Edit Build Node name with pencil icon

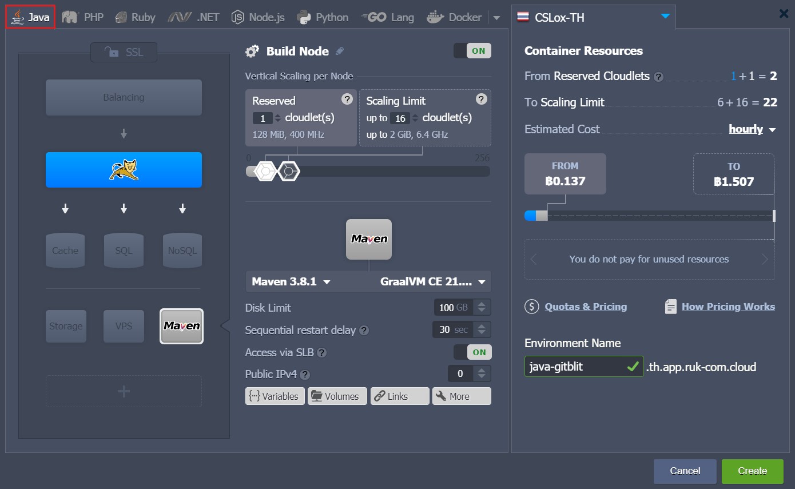[340, 51]
